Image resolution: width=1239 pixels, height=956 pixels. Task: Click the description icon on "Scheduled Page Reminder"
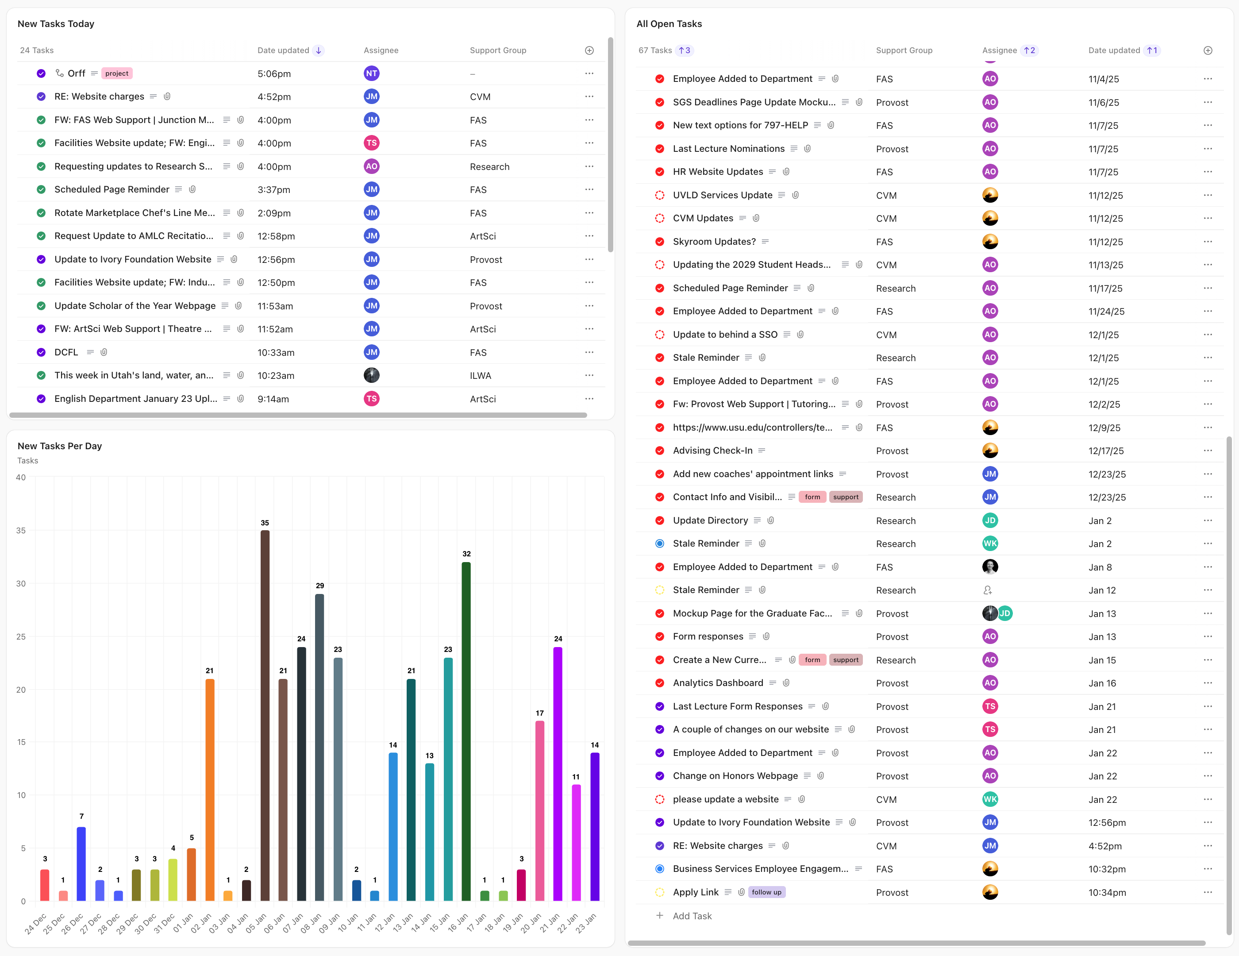(x=178, y=189)
